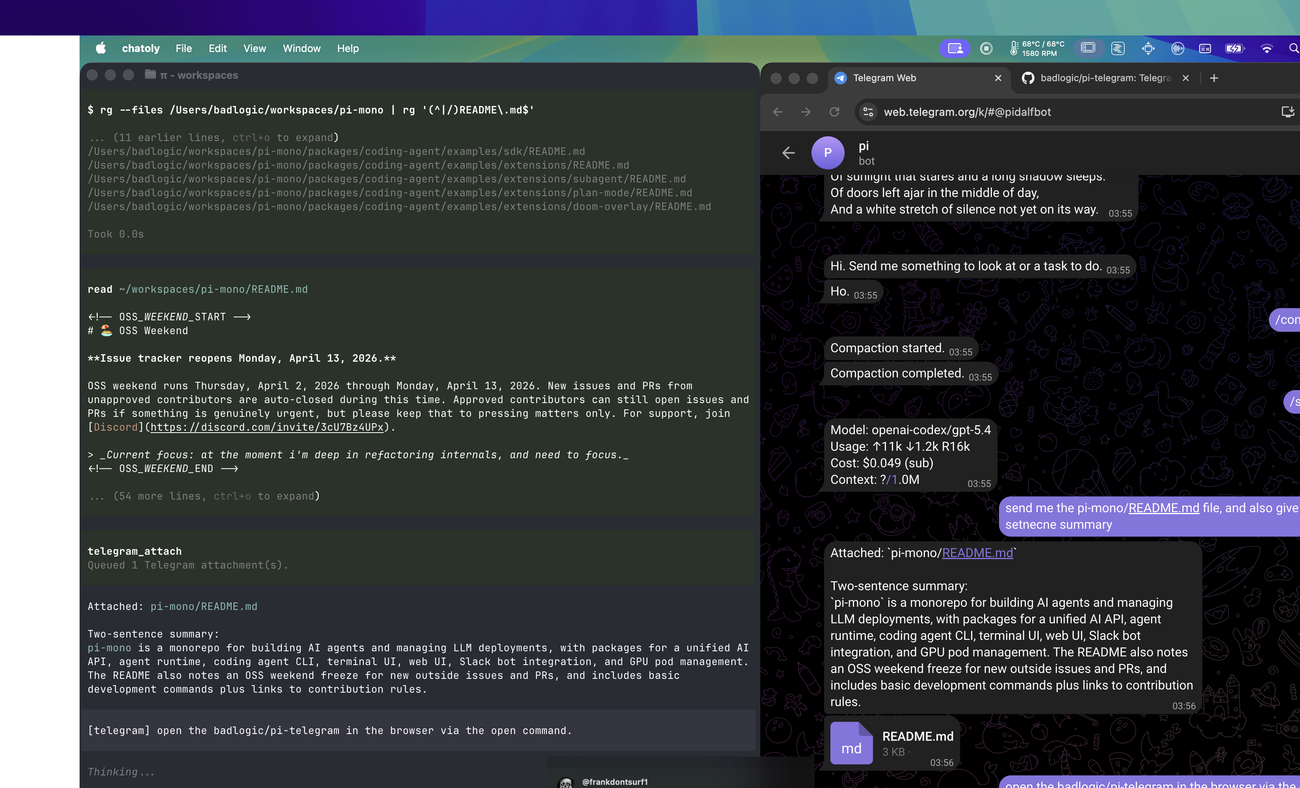This screenshot has height=788, width=1300.
Task: Expand the 54 more lines in terminal
Action: 204,496
